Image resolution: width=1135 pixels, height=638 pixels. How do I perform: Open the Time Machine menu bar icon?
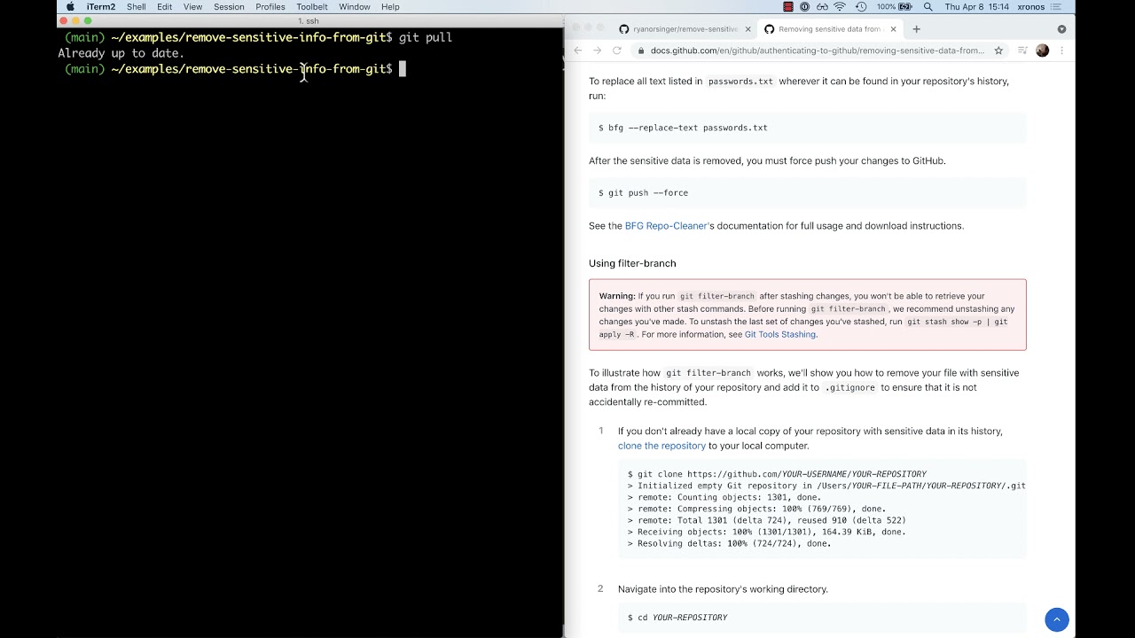pyautogui.click(x=860, y=7)
